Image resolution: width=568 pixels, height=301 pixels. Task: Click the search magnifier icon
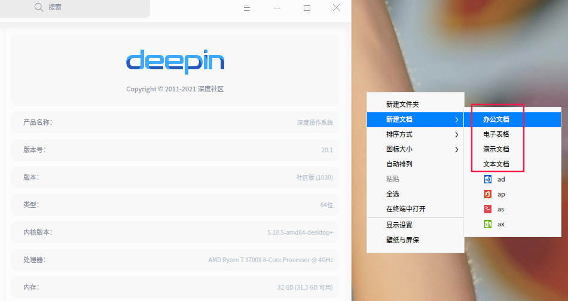pyautogui.click(x=39, y=7)
